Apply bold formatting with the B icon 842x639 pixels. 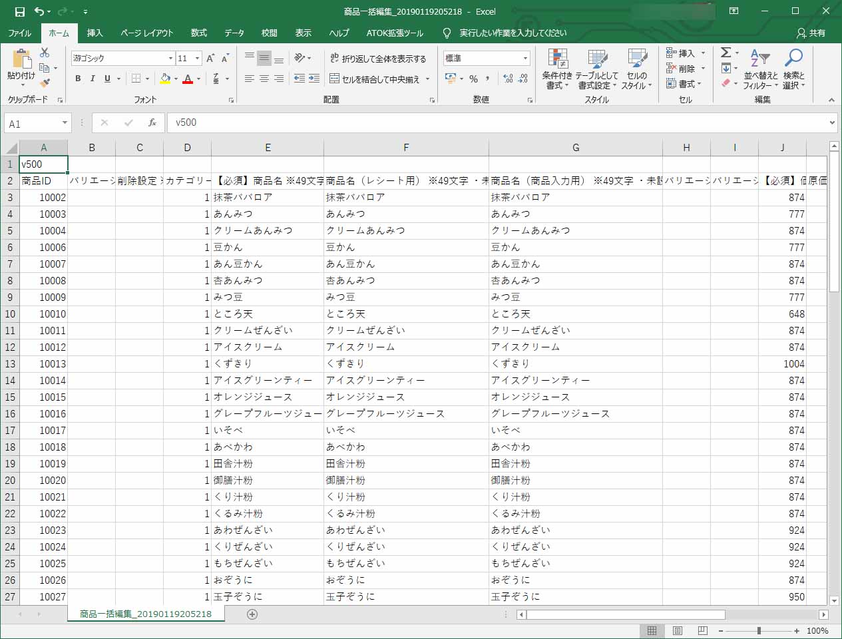point(78,79)
